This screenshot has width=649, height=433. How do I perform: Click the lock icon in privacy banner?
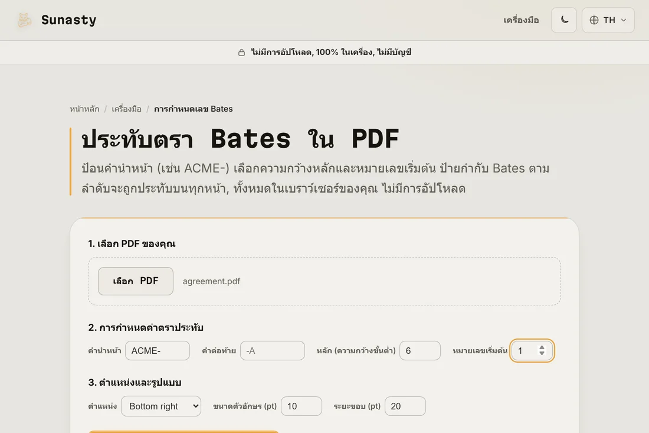[x=241, y=52]
